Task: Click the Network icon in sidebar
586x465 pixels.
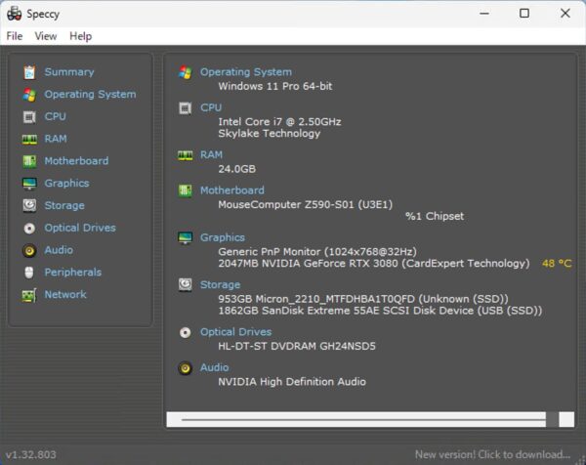Action: (x=29, y=295)
